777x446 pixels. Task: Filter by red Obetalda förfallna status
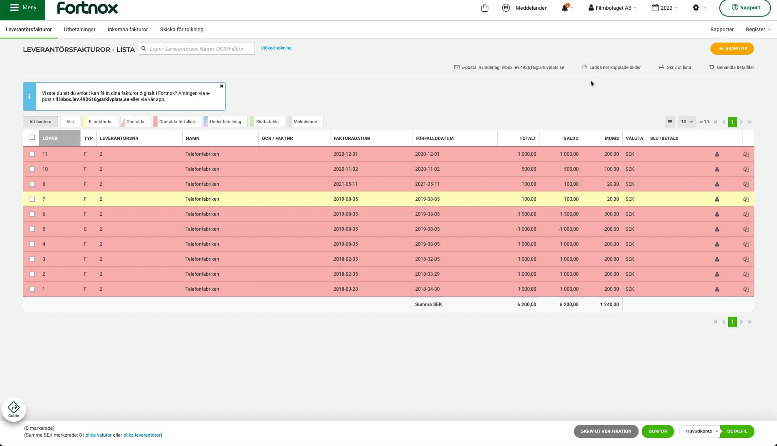tap(177, 122)
